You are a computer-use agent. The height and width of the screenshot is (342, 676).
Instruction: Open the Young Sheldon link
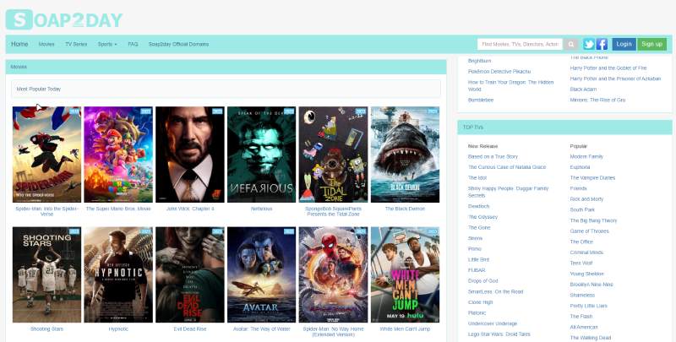586,274
